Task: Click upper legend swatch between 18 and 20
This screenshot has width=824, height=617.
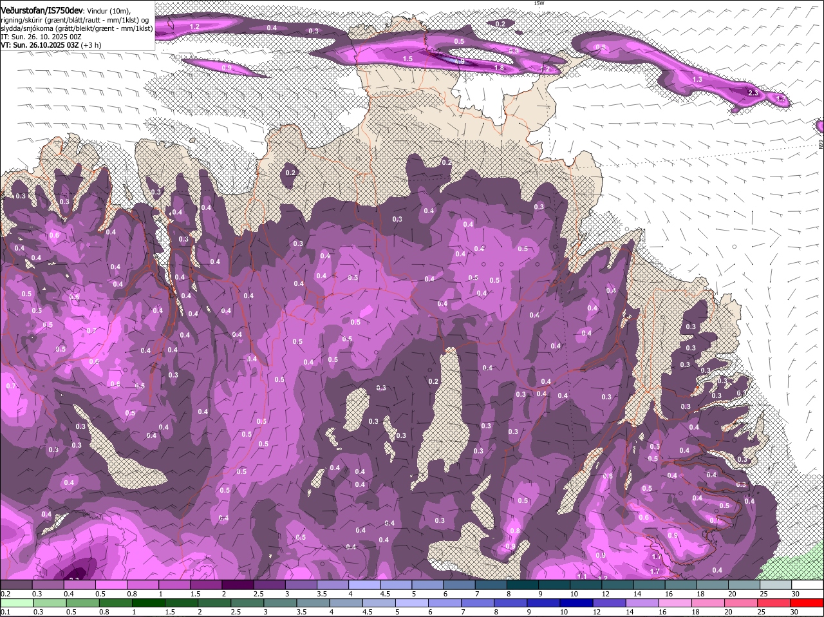Action: pyautogui.click(x=713, y=585)
